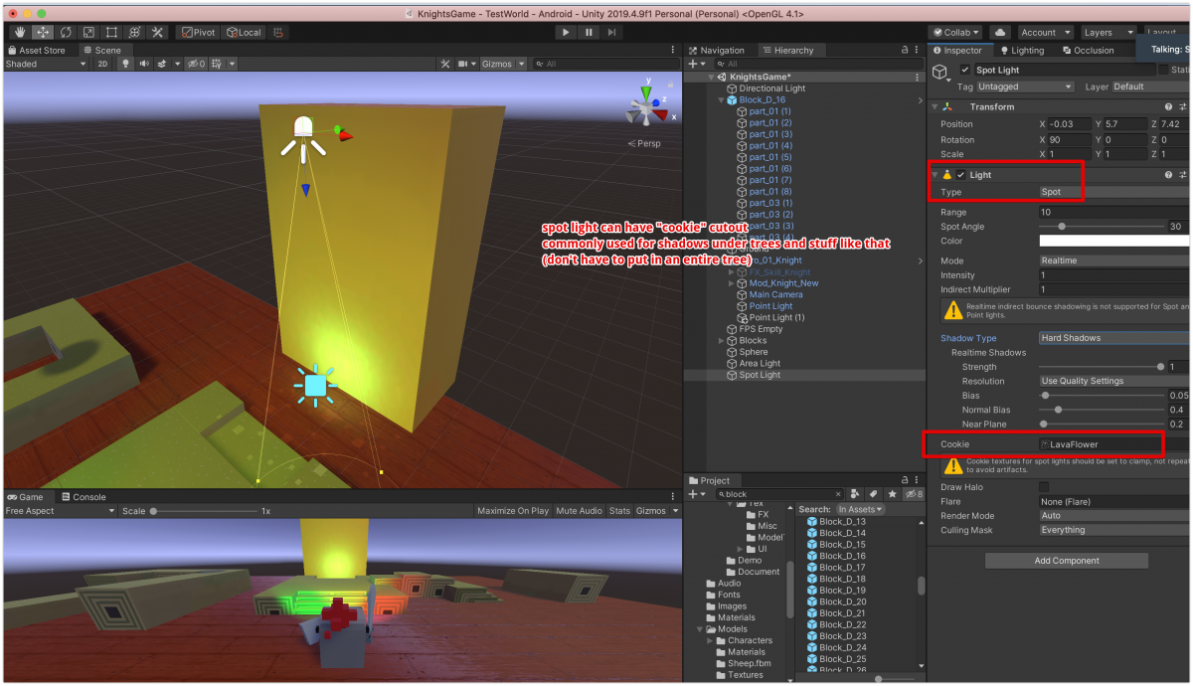Select the Rotate tool
The height and width of the screenshot is (686, 1193).
[x=66, y=32]
